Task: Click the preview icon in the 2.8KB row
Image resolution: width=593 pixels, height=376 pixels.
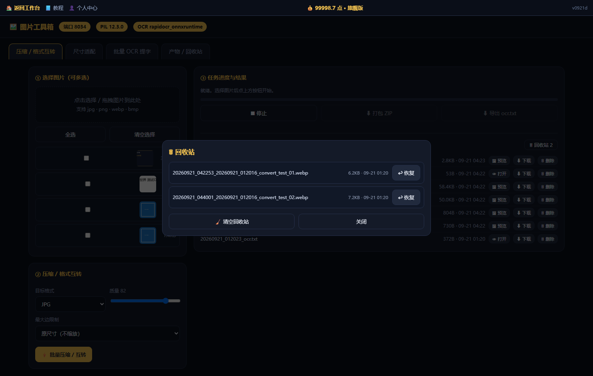Action: [494, 161]
